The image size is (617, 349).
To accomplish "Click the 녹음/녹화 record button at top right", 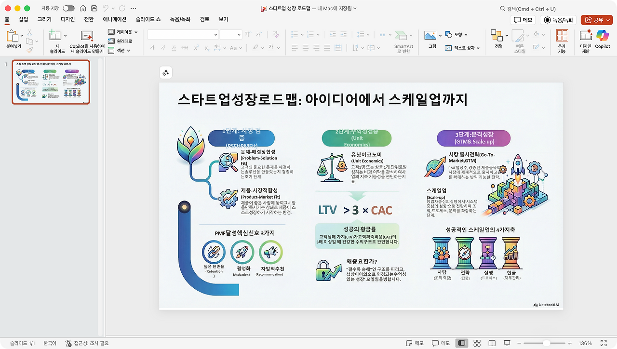I will pos(558,20).
